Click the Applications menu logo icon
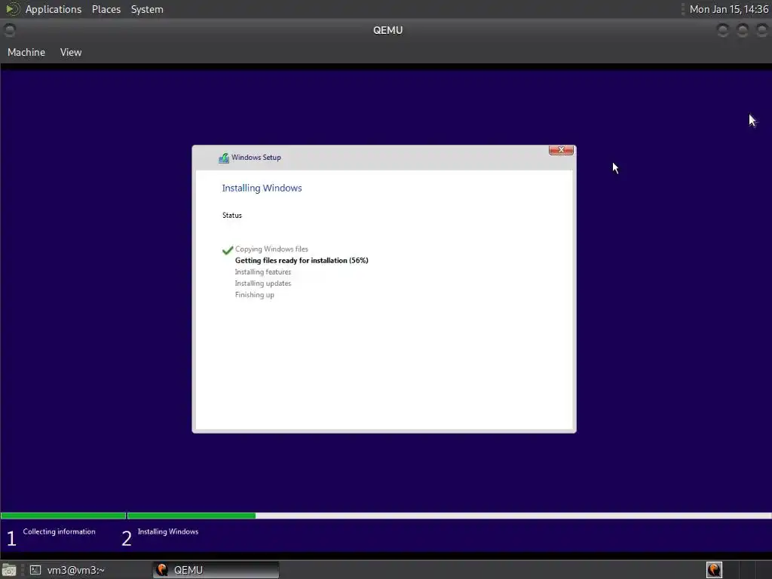Image resolution: width=772 pixels, height=579 pixels. [x=12, y=9]
